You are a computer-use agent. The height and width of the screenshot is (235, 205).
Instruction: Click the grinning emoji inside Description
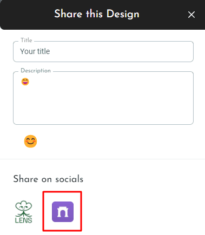[25, 82]
